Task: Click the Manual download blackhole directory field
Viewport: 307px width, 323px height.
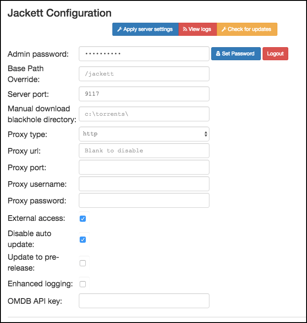Action: click(144, 114)
